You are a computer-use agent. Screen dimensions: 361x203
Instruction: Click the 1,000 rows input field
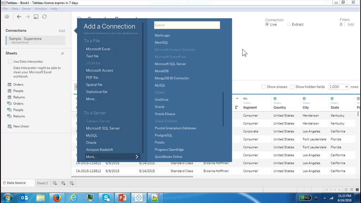pyautogui.click(x=336, y=87)
